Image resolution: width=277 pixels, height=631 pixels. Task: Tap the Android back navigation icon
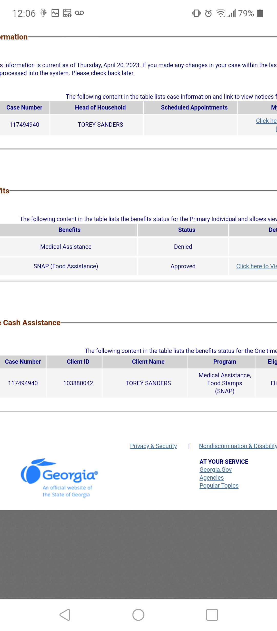pyautogui.click(x=65, y=615)
